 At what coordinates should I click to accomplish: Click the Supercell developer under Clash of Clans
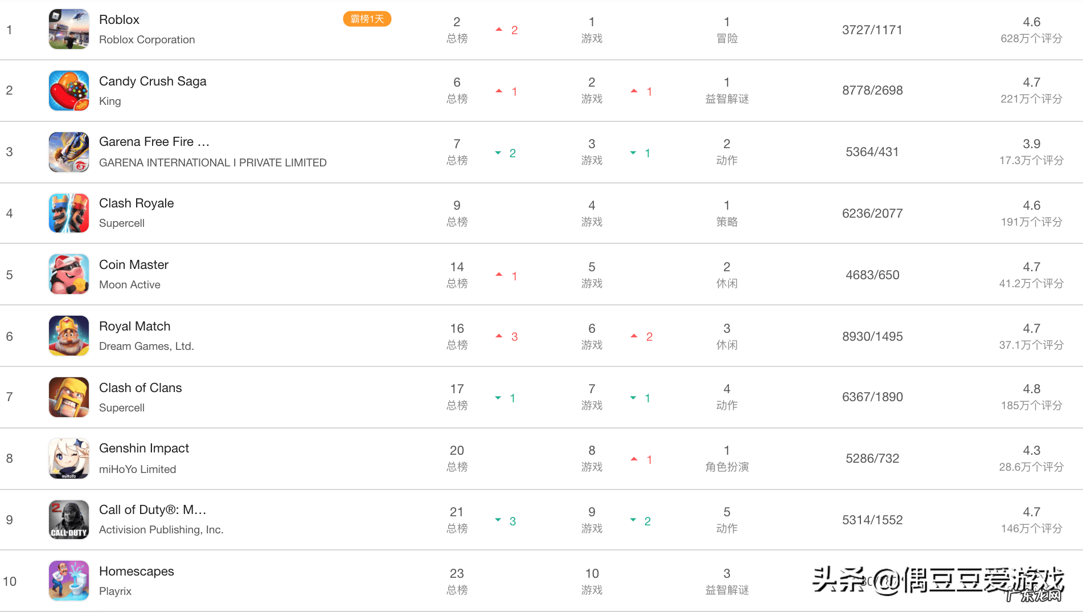121,408
